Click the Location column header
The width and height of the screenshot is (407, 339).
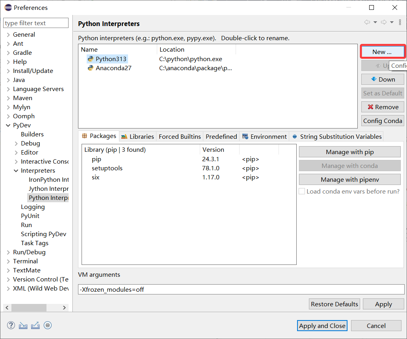(196, 49)
